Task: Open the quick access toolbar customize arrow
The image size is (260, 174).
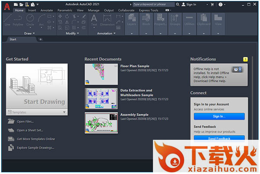Action: click(38, 4)
